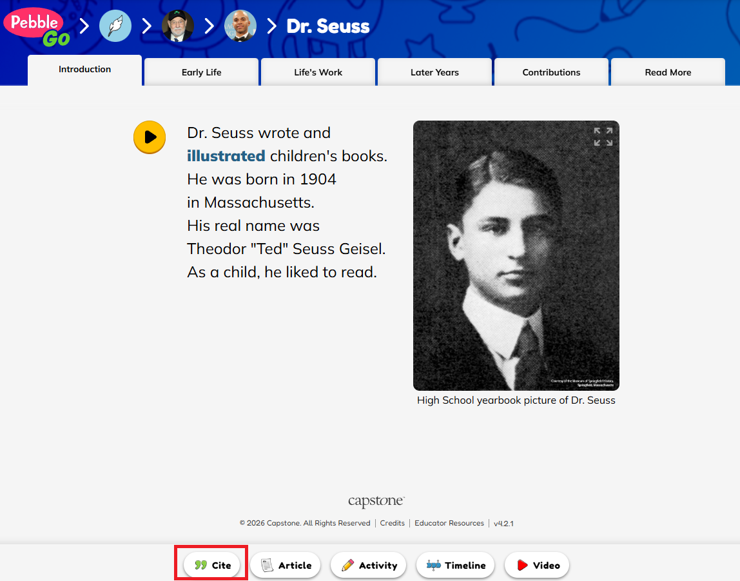Launch the Activity button with pencil icon

tap(369, 565)
